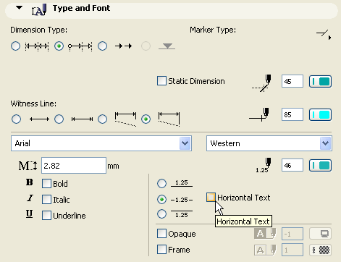Edit the marker pen number 85
This screenshot has height=262, width=341.
click(292, 114)
